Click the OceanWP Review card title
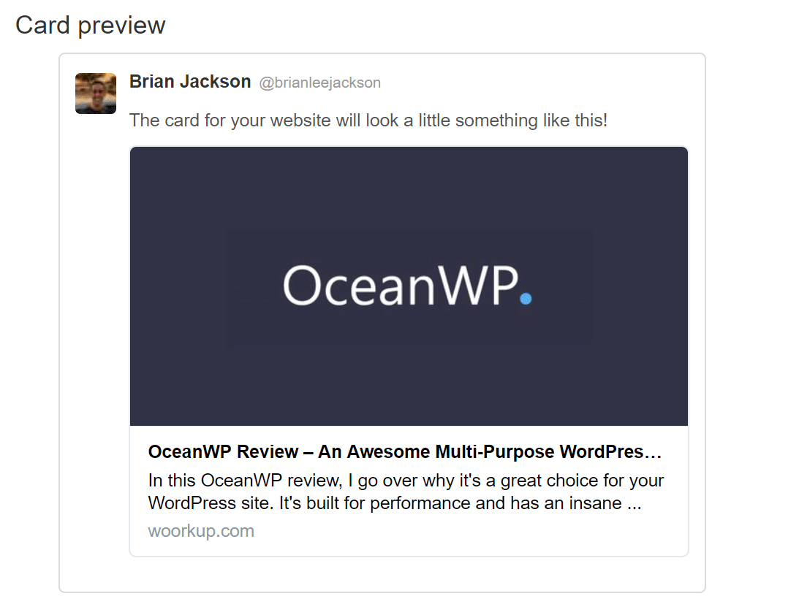Screen dimensions: 799x615 (x=405, y=451)
